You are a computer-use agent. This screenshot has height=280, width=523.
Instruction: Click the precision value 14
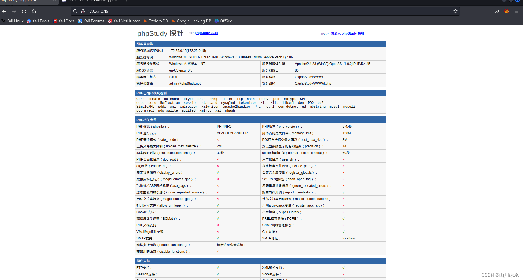tap(344, 146)
